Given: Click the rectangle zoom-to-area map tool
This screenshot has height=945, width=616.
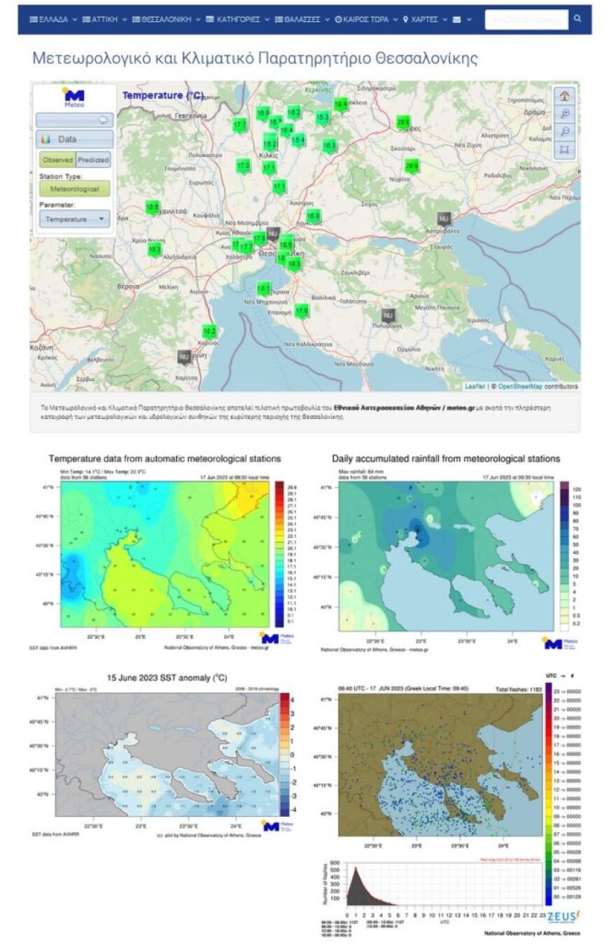Looking at the screenshot, I should (565, 149).
